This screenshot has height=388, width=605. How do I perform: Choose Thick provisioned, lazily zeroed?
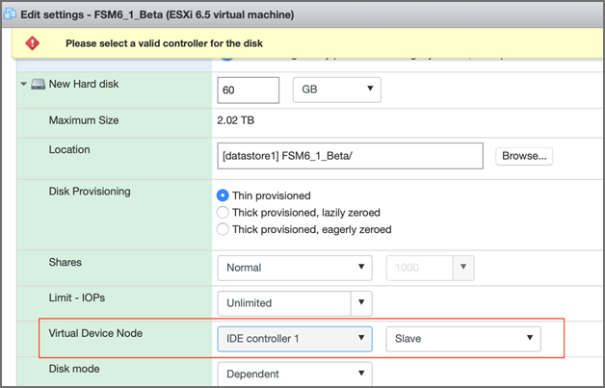(224, 213)
